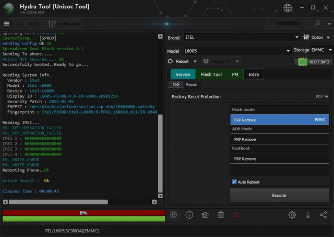This screenshot has width=334, height=237.
Task: Click the info circle icon
Action: click(x=189, y=215)
